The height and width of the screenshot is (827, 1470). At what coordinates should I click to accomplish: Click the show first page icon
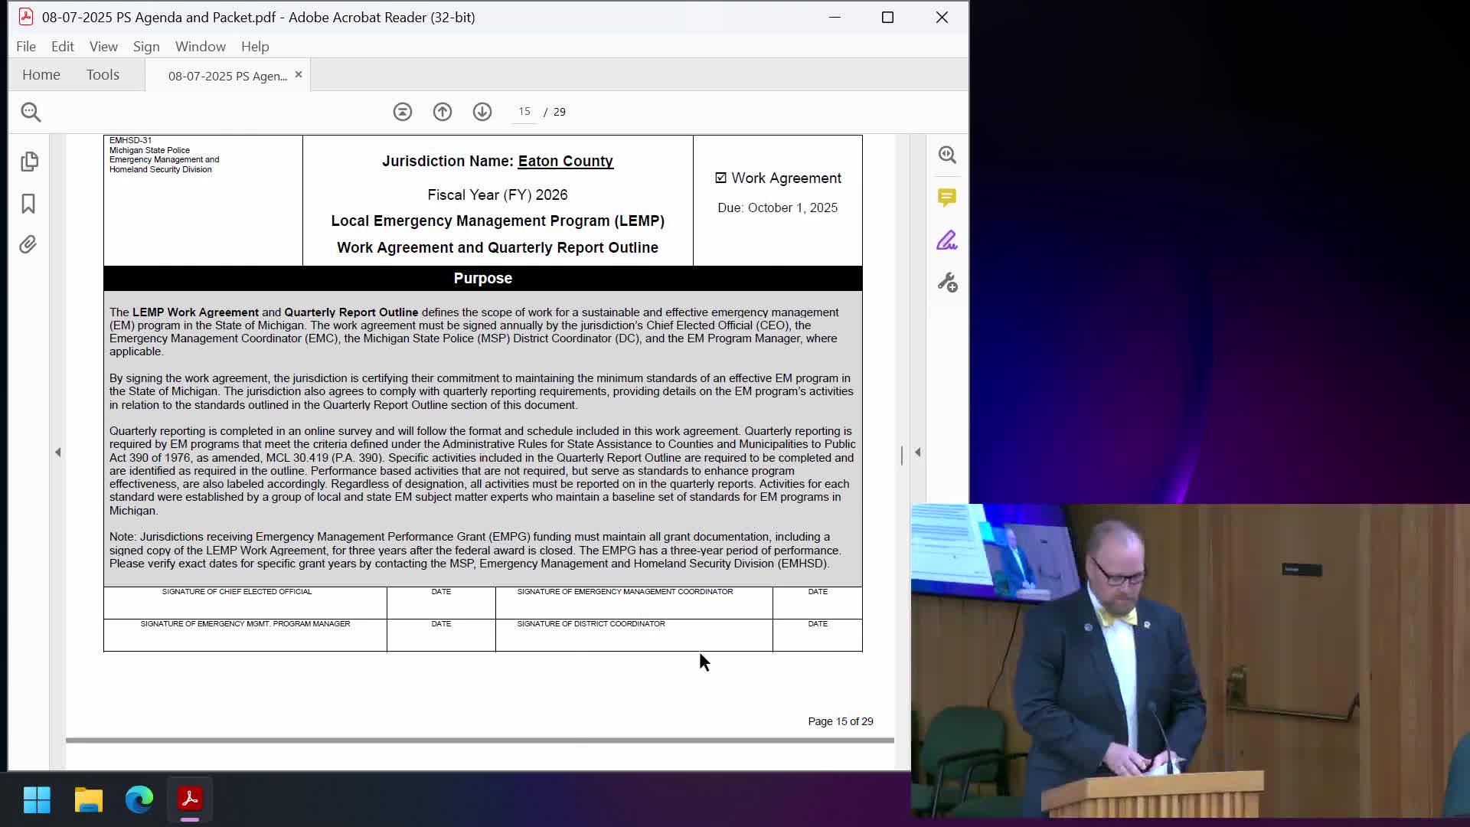click(x=403, y=112)
